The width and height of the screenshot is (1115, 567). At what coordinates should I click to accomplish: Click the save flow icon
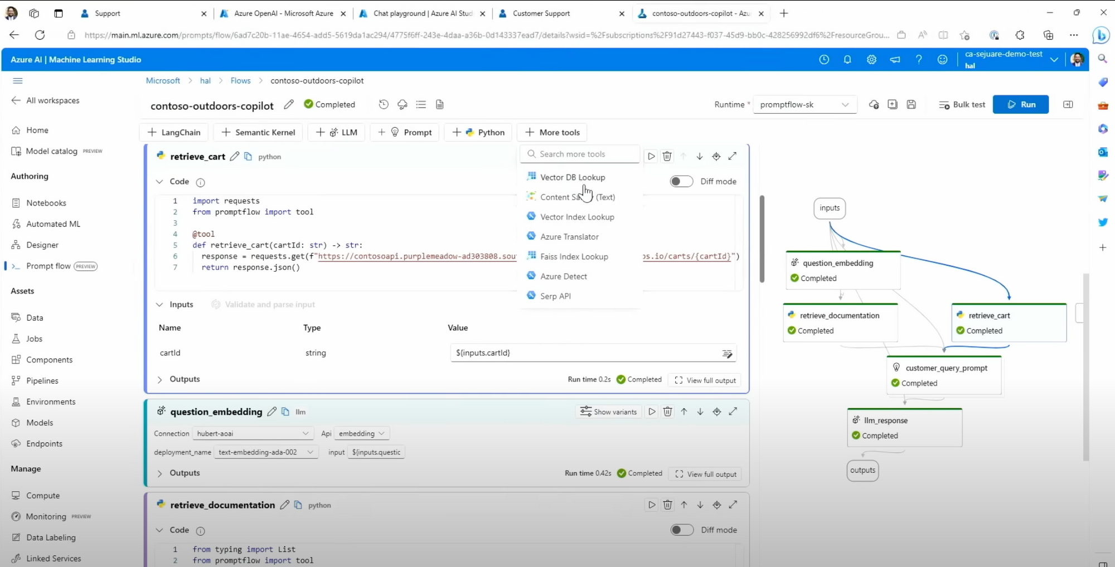point(911,105)
